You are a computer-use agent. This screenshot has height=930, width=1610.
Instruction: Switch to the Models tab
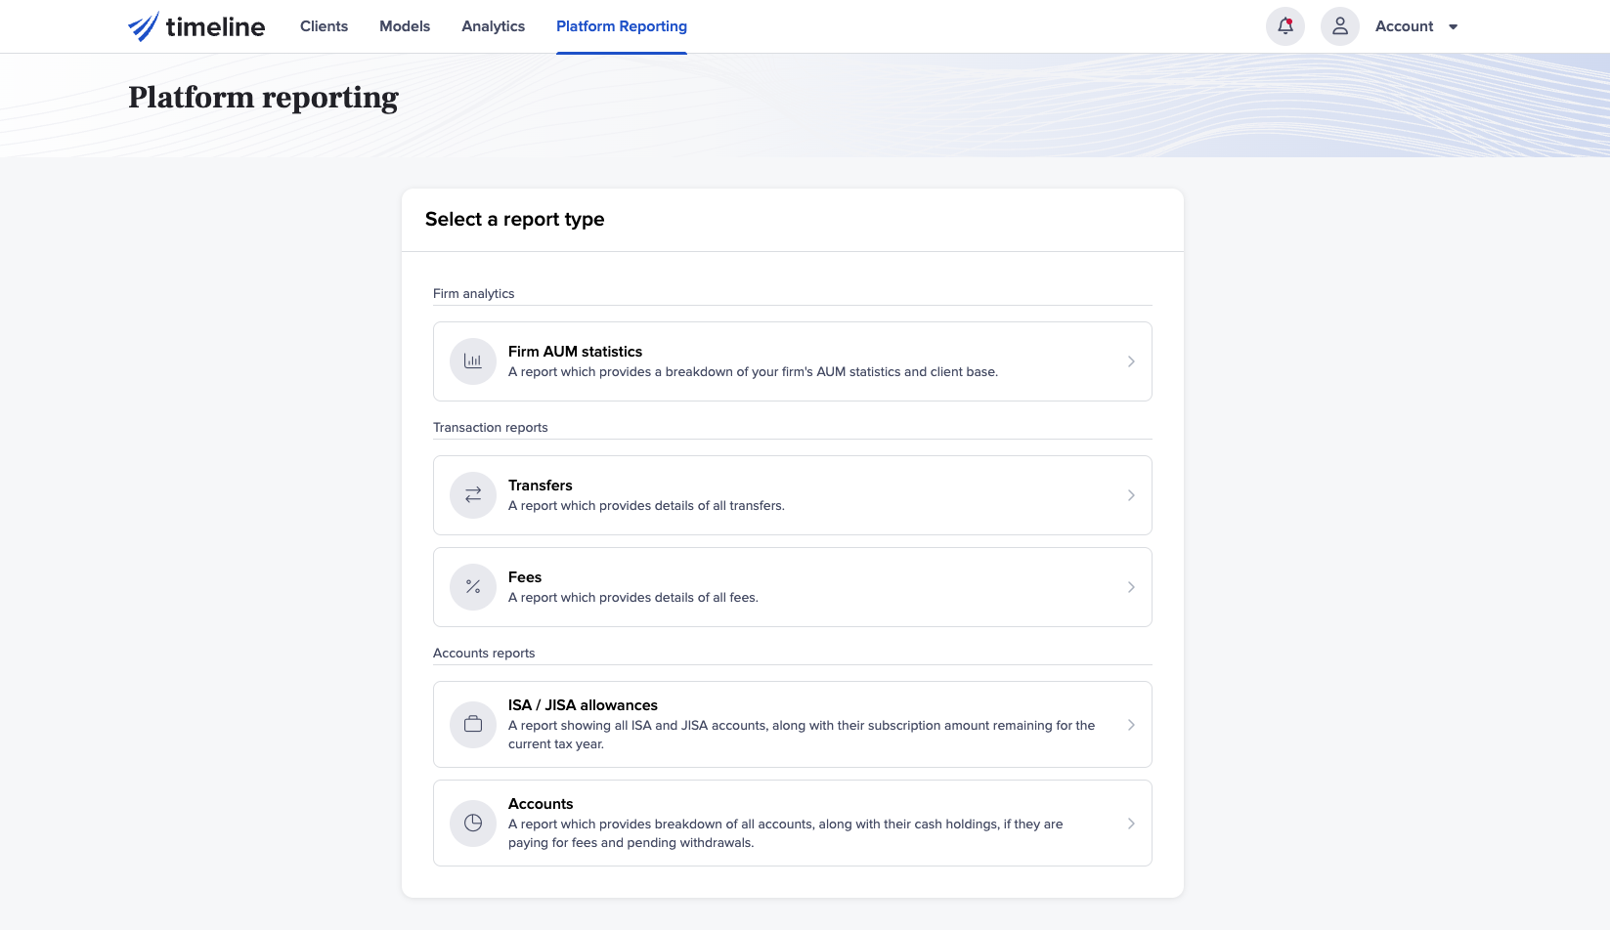pos(405,26)
